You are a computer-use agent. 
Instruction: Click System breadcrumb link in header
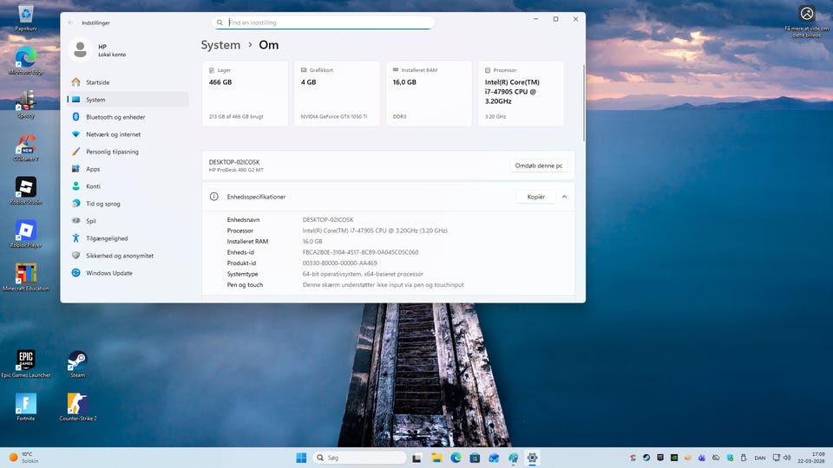tap(220, 45)
